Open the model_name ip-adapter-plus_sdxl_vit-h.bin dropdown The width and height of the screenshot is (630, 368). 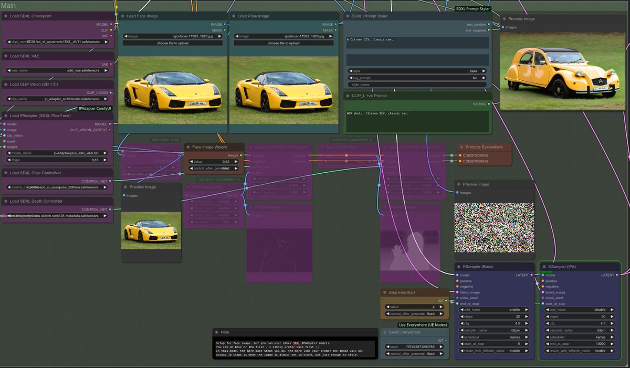coord(57,153)
